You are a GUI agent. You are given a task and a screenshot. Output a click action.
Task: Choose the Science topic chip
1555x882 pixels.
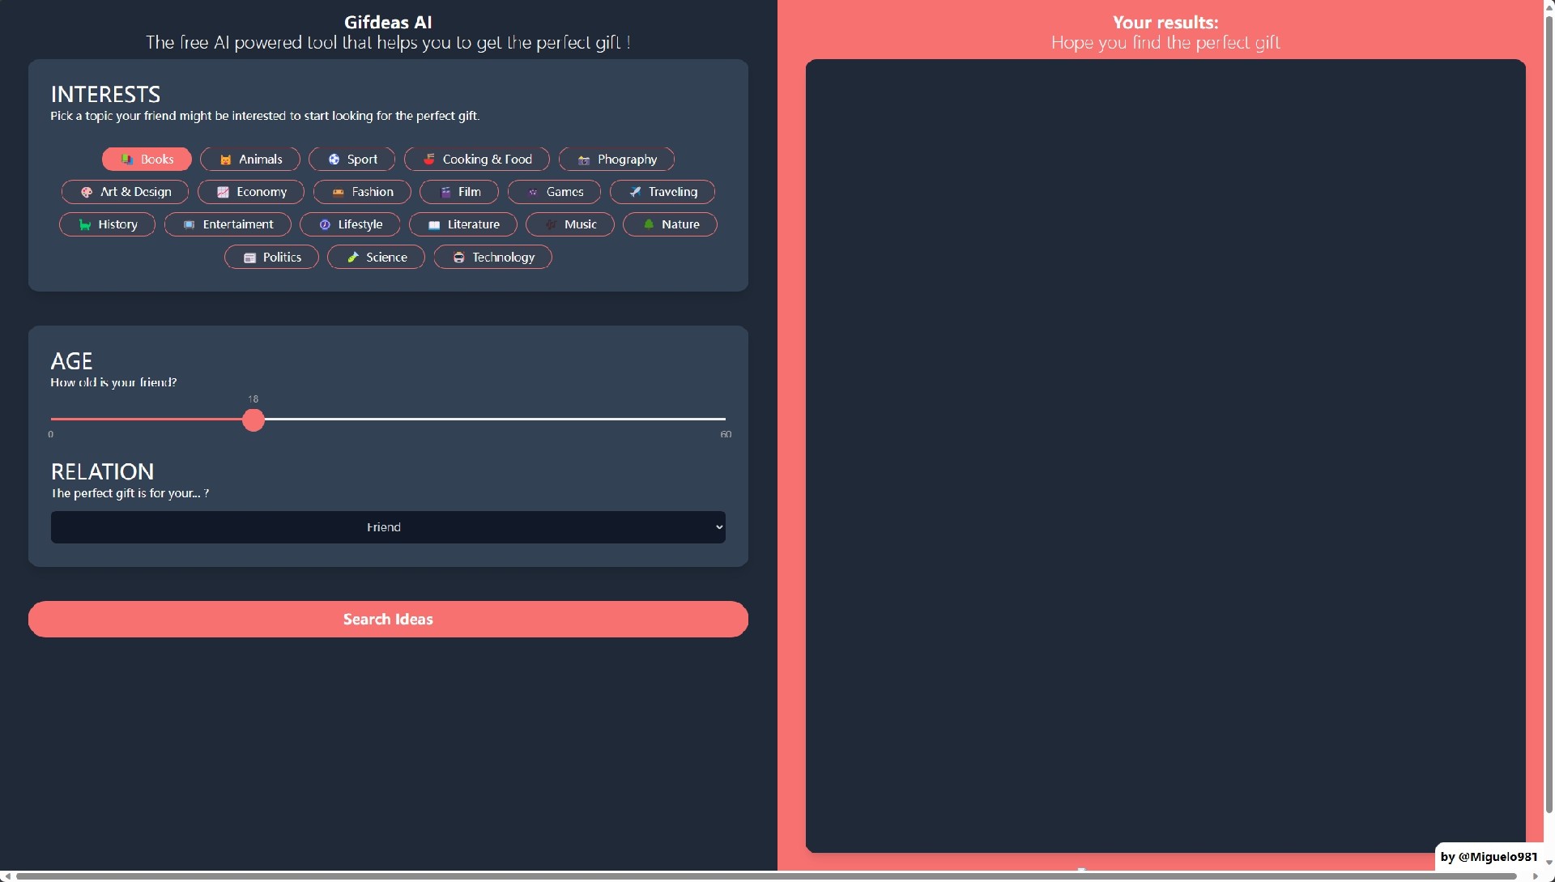pos(376,258)
